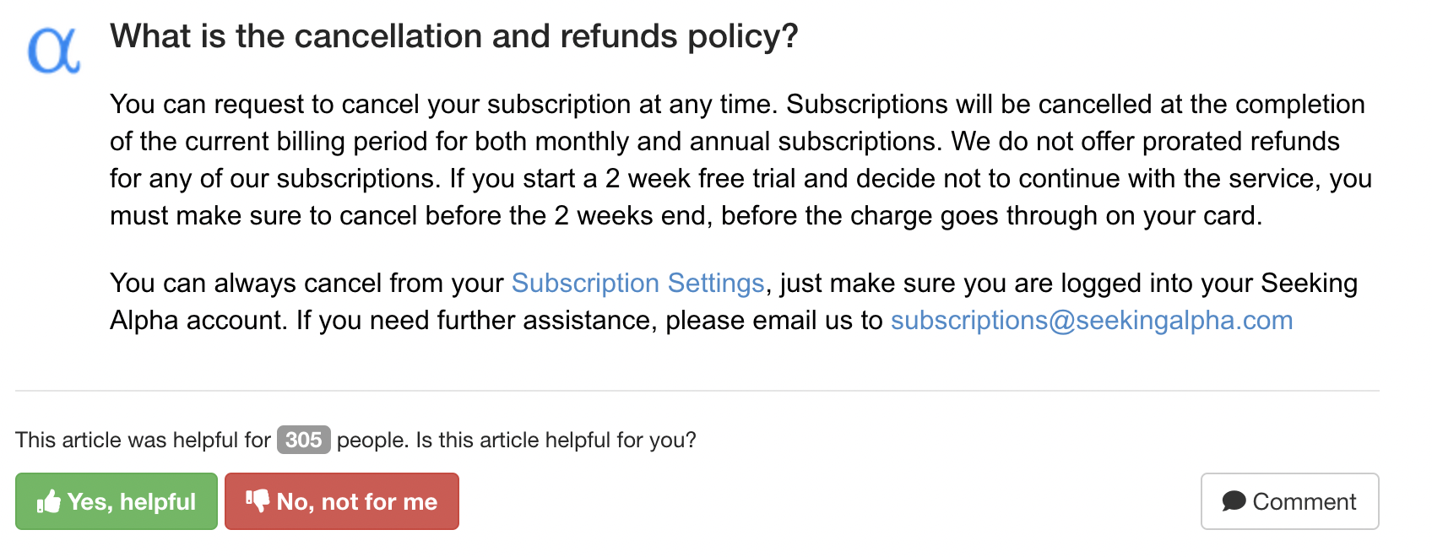The width and height of the screenshot is (1432, 557).
Task: Click the 305 helpful count badge
Action: click(x=303, y=440)
